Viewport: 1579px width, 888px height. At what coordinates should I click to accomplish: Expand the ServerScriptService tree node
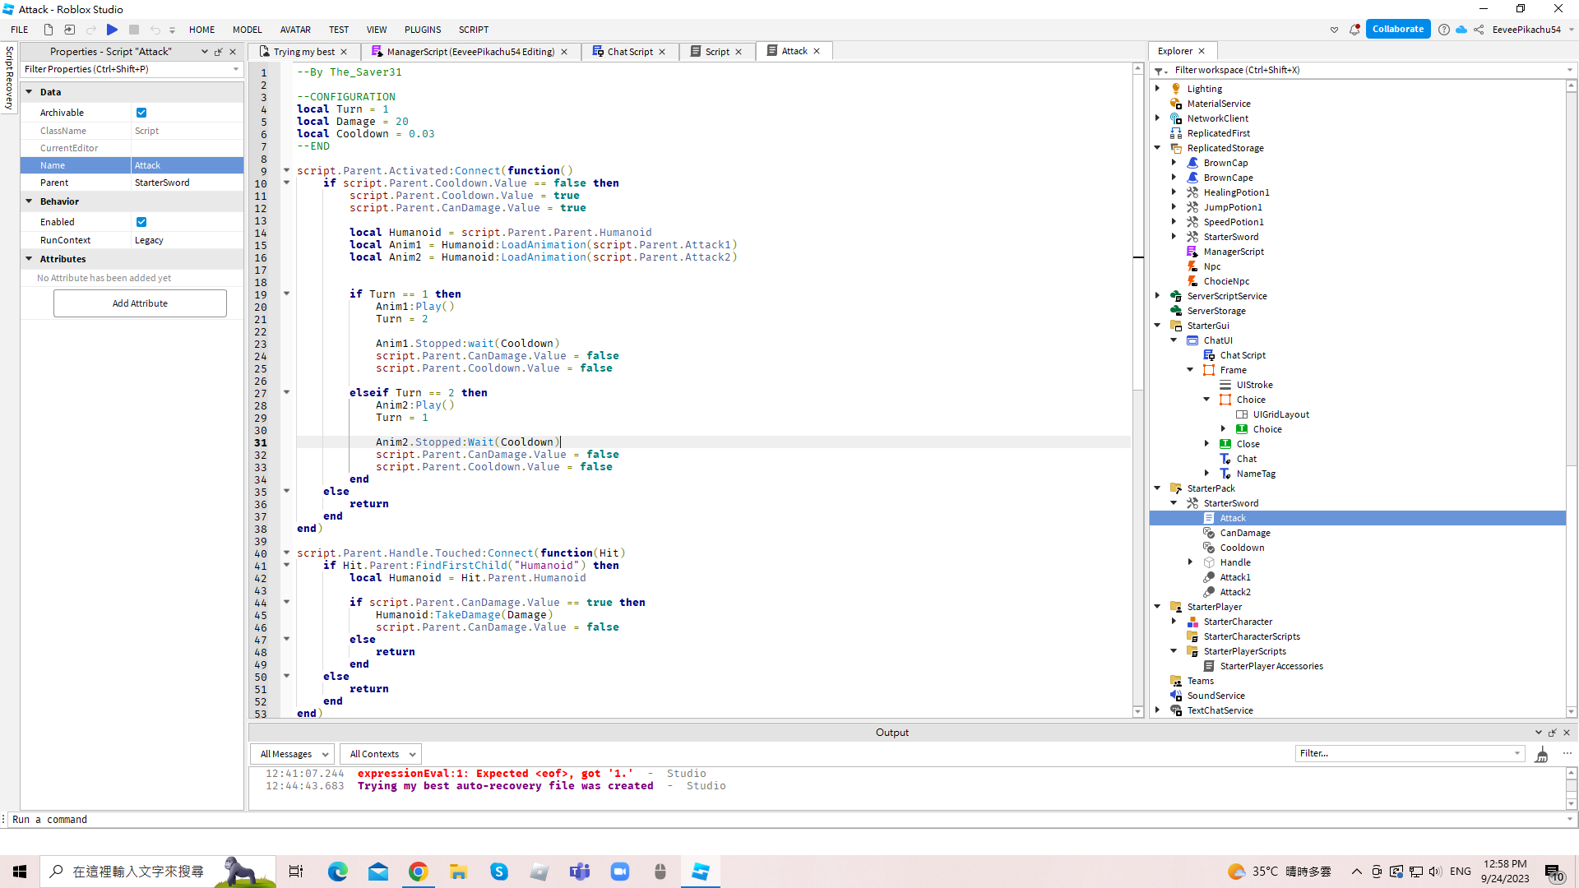[1158, 296]
